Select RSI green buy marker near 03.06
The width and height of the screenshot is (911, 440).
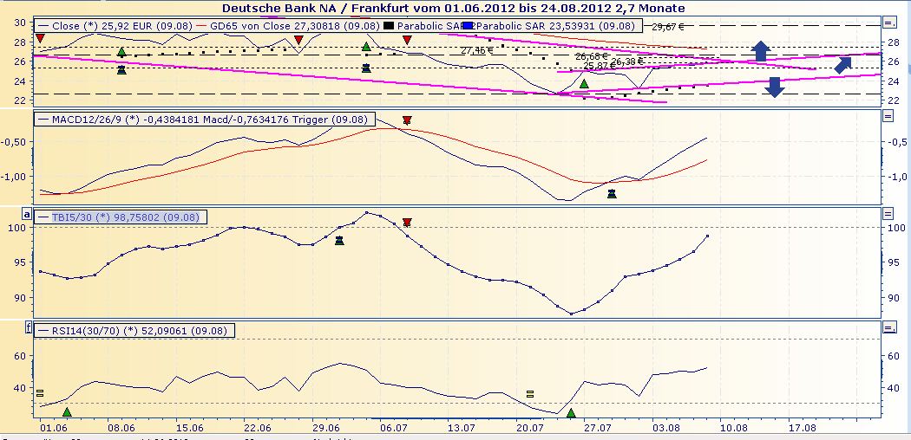(x=67, y=411)
